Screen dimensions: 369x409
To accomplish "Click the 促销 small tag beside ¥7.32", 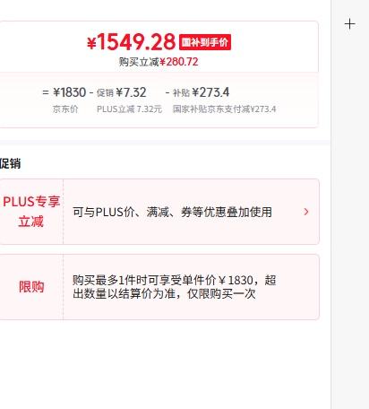I will pos(105,93).
